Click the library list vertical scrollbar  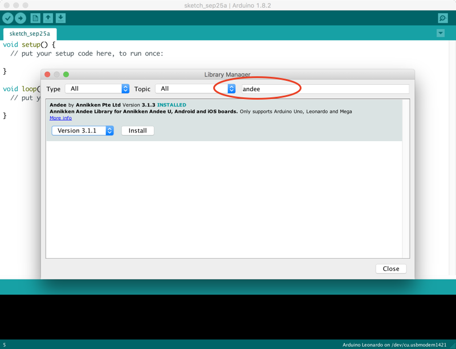[x=406, y=178]
